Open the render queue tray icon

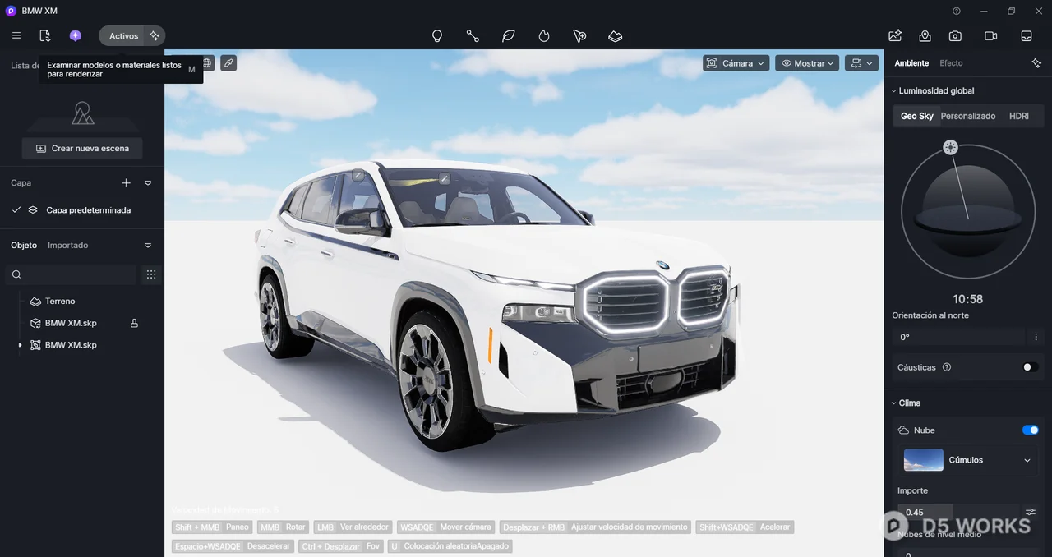1027,35
